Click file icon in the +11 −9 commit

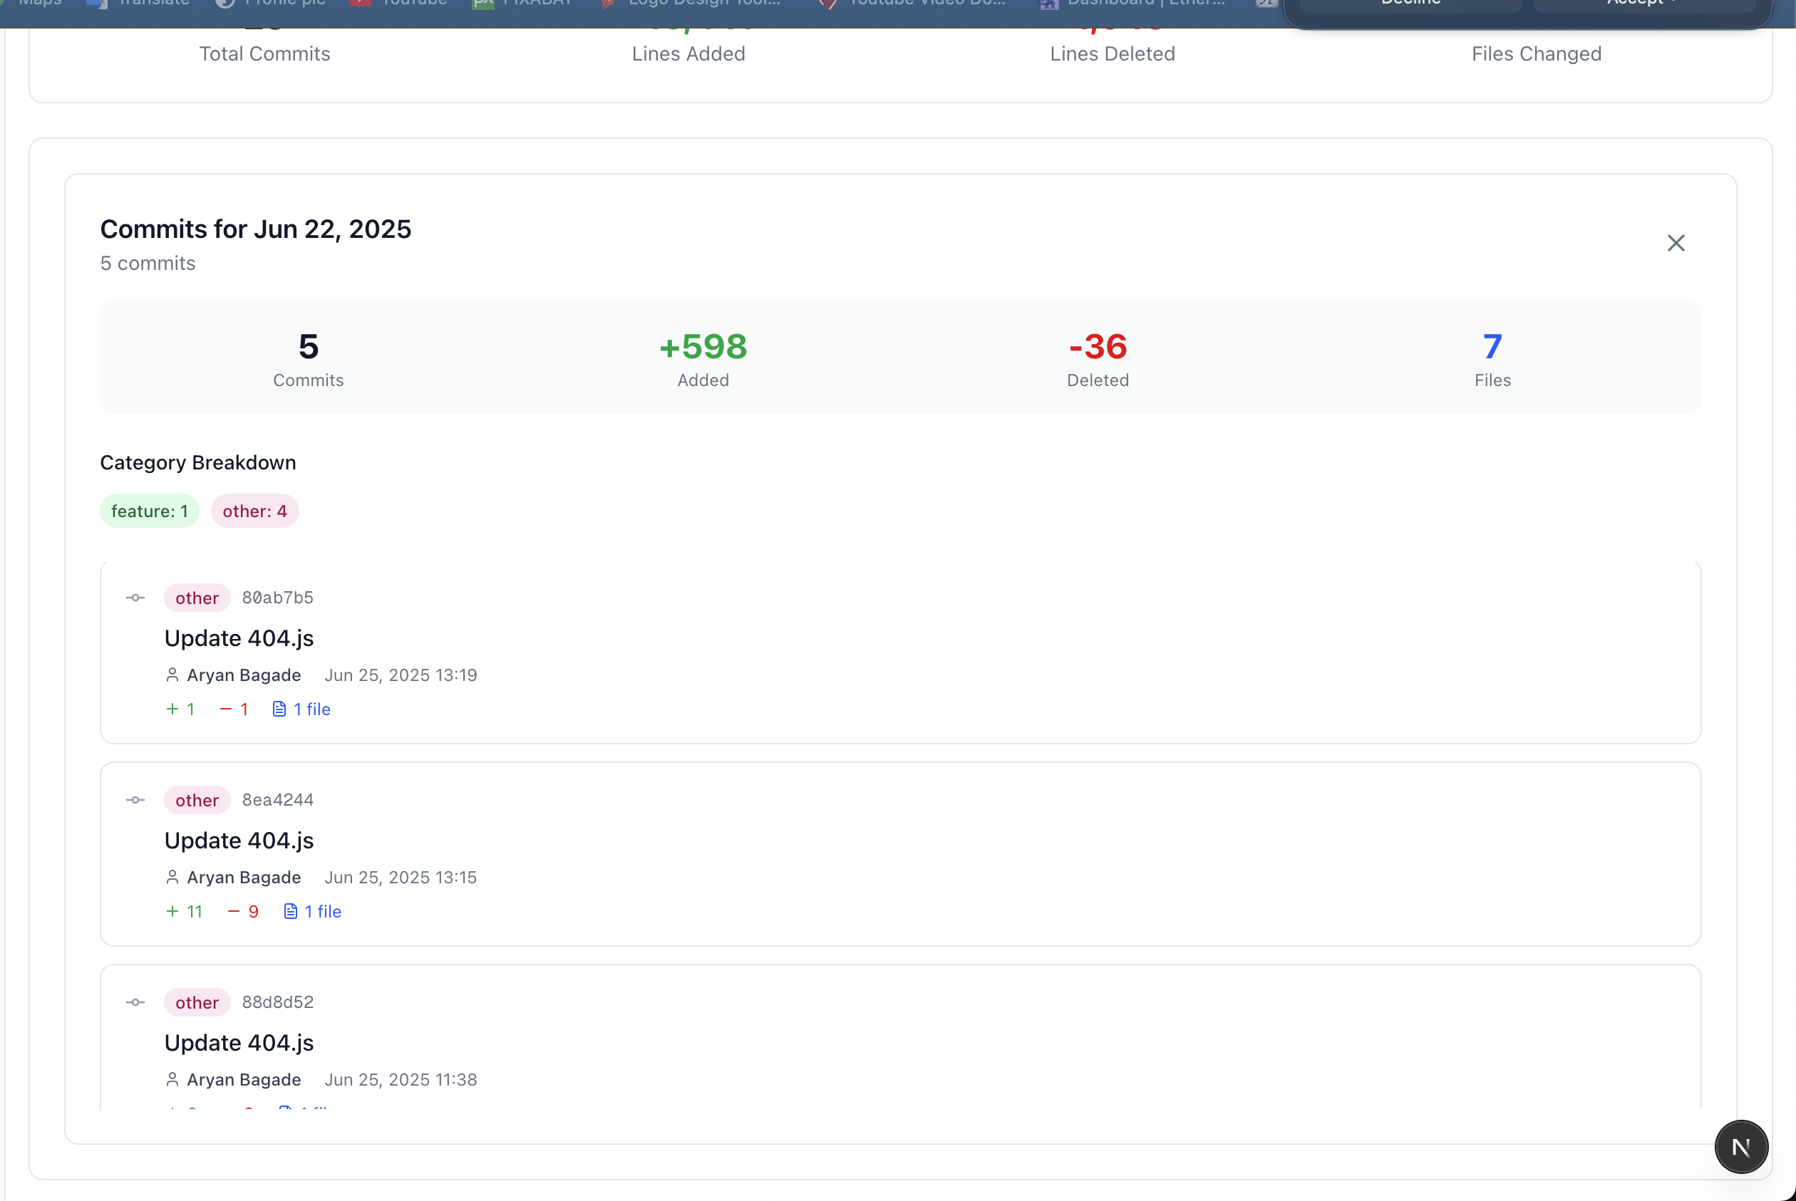point(290,912)
